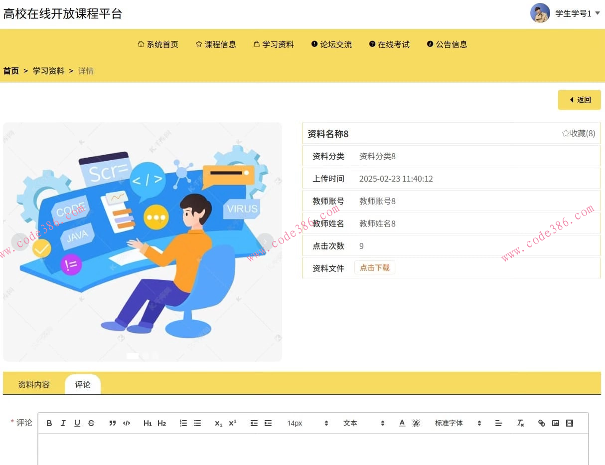Screen dimensions: 605x465
Task: Toggle the unordered list
Action: (x=197, y=423)
